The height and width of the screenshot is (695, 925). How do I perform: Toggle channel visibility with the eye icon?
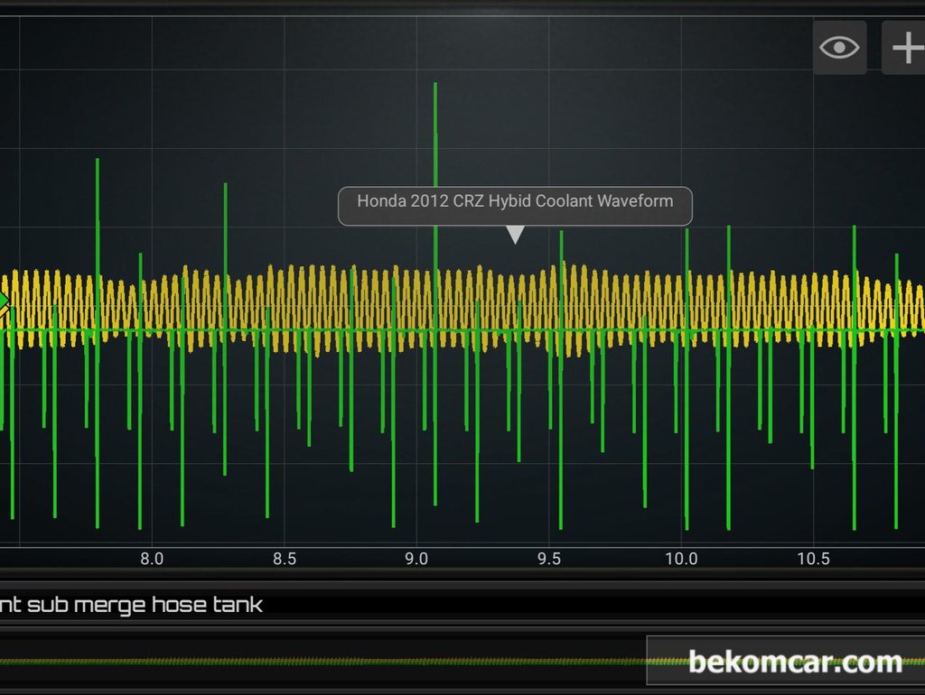[839, 48]
